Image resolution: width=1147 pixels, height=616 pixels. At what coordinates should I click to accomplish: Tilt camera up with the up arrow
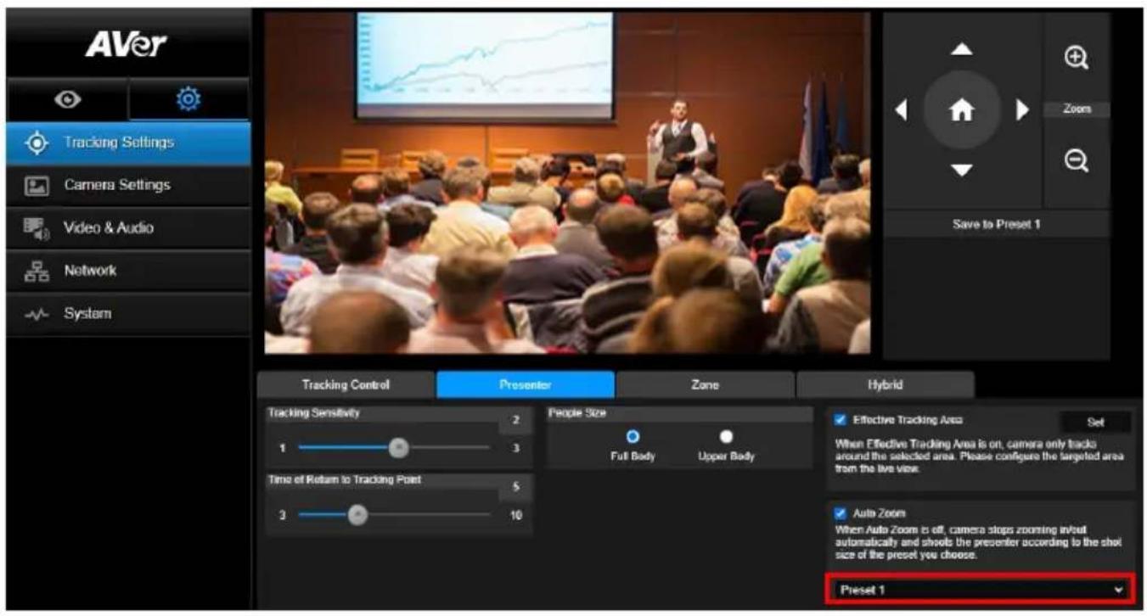point(961,50)
